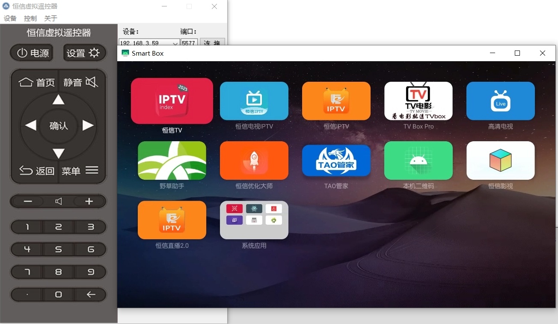The width and height of the screenshot is (558, 324).
Task: Open the 野草助手 app tile
Action: [x=172, y=161]
